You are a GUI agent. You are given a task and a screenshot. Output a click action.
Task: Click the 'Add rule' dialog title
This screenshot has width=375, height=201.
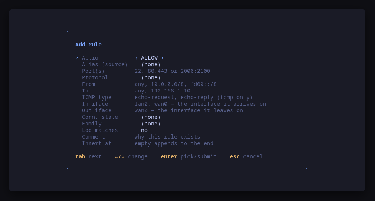(88, 45)
